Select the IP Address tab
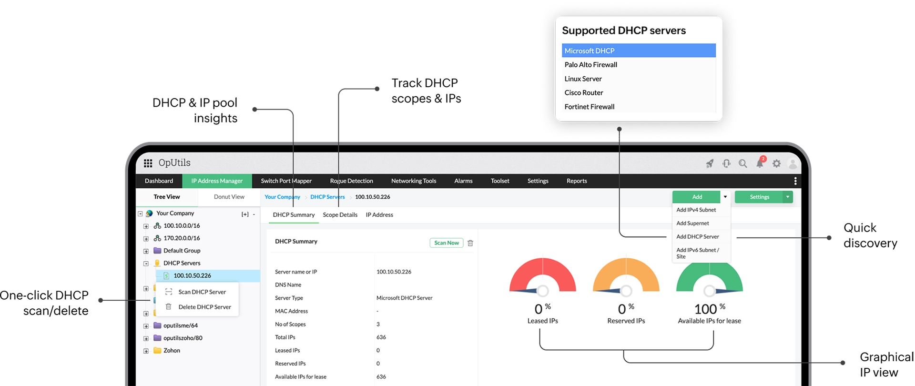Viewport: 915px width, 386px height. [x=379, y=215]
